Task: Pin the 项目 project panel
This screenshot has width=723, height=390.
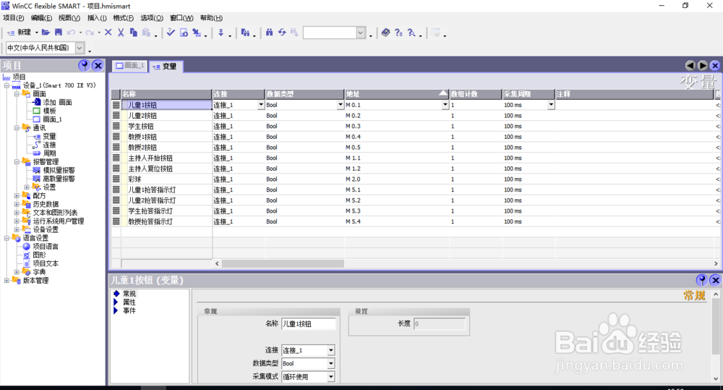Action: click(84, 66)
